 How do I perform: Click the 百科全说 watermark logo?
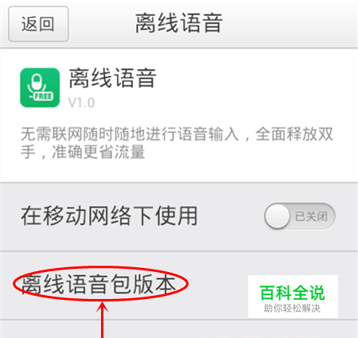293,297
